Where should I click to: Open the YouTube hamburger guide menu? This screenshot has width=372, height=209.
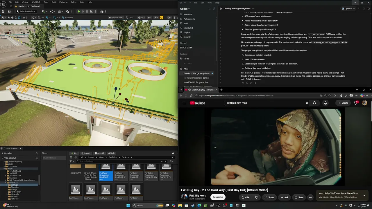(x=184, y=103)
